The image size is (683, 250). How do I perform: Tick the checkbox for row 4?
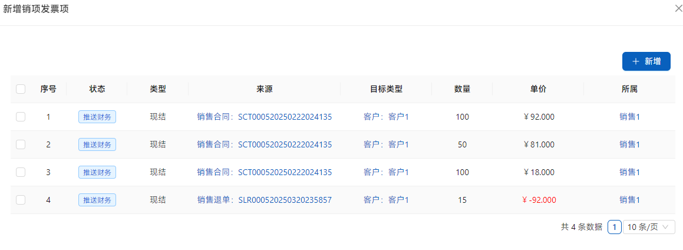tap(21, 200)
